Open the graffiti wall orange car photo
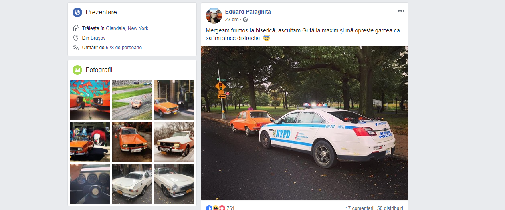 coord(90,100)
